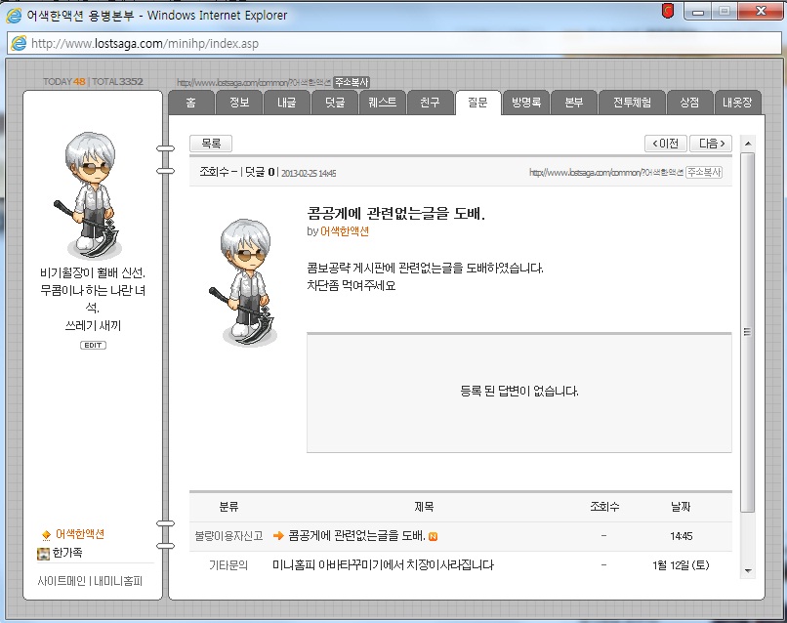Image resolution: width=787 pixels, height=623 pixels.
Task: Click the family icon next to 한가족
Action: [x=44, y=554]
